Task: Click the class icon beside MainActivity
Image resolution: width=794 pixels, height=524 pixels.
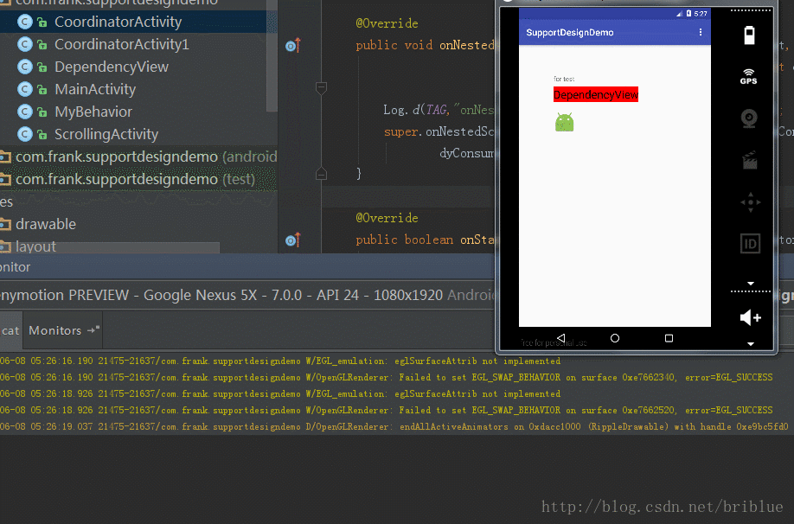Action: point(25,90)
